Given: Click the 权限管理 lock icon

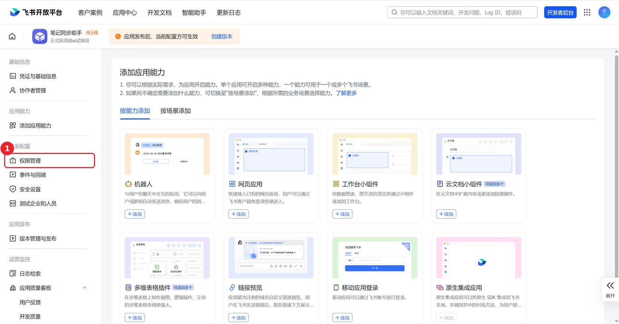Looking at the screenshot, I should pos(13,161).
